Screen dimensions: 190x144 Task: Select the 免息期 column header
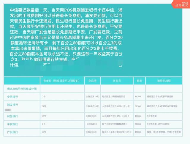[x=92, y=81]
